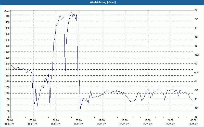Click compass label S aligned with 180
204x127 pixels.
click(x=196, y=82)
